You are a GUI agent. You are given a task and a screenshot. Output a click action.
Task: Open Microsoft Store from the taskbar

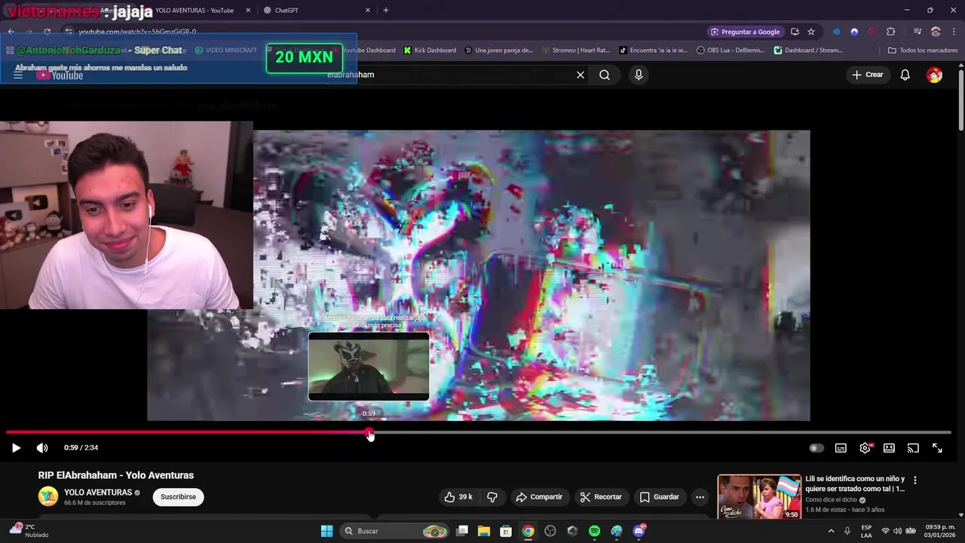coord(506,531)
